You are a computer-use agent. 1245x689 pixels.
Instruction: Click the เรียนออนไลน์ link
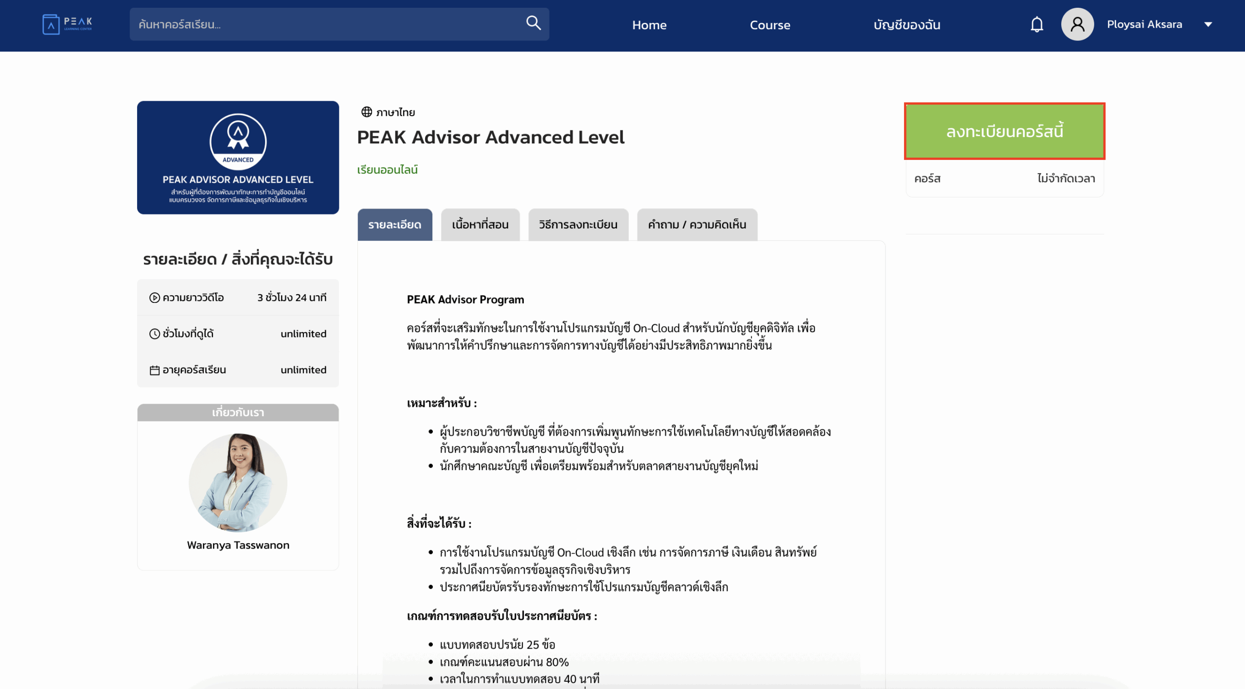387,169
